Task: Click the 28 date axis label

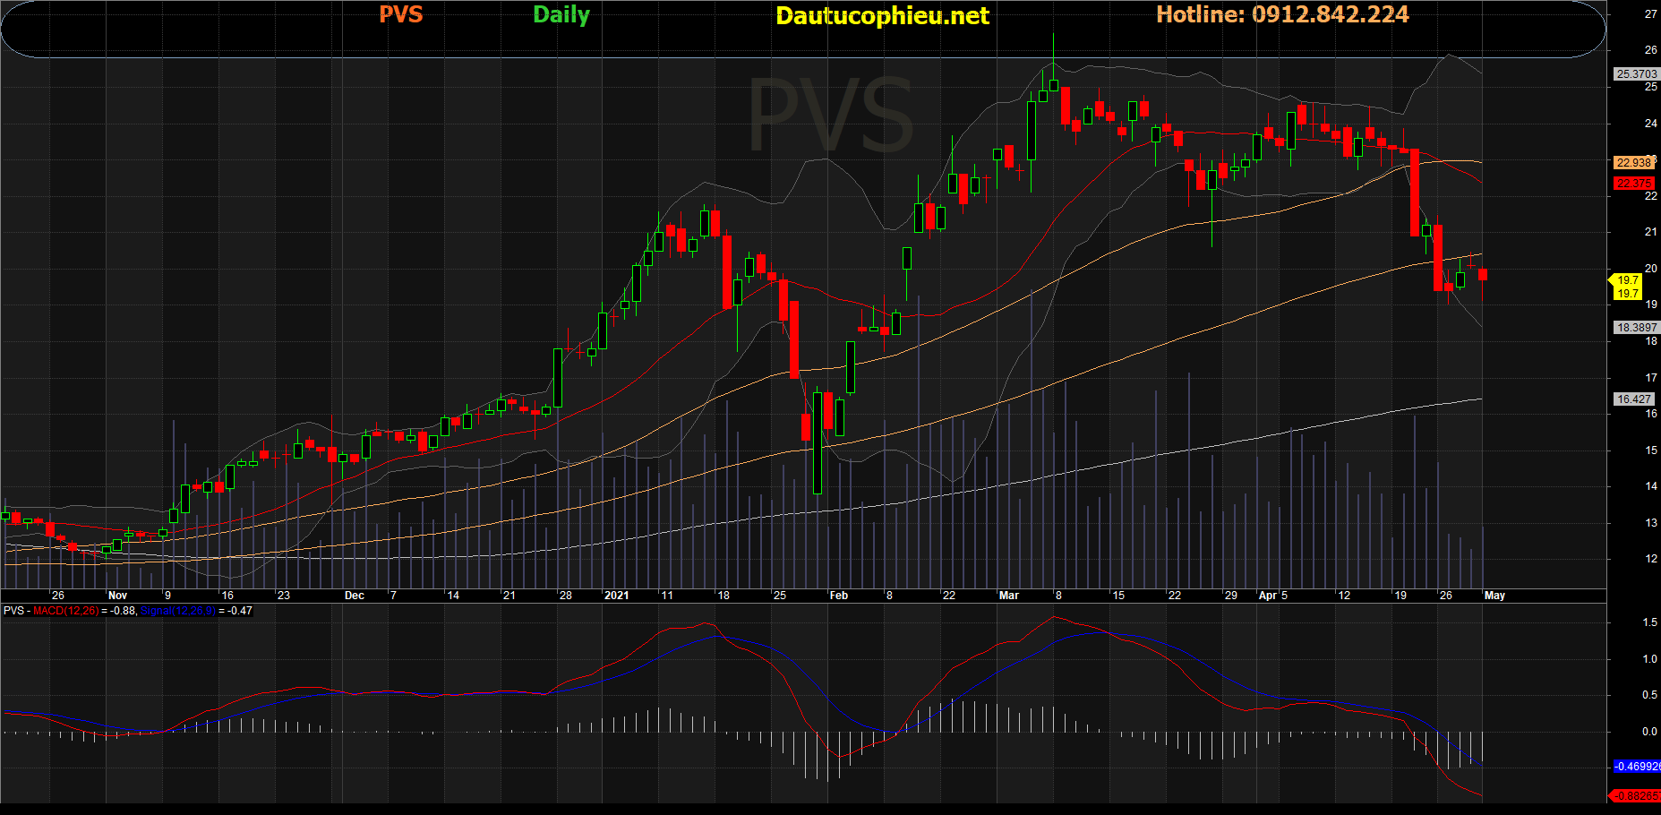Action: click(x=566, y=596)
